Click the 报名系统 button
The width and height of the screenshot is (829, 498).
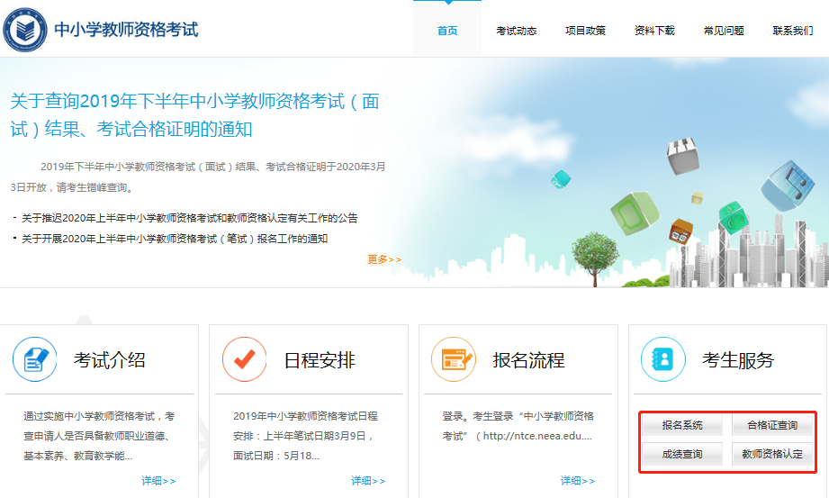coord(682,426)
